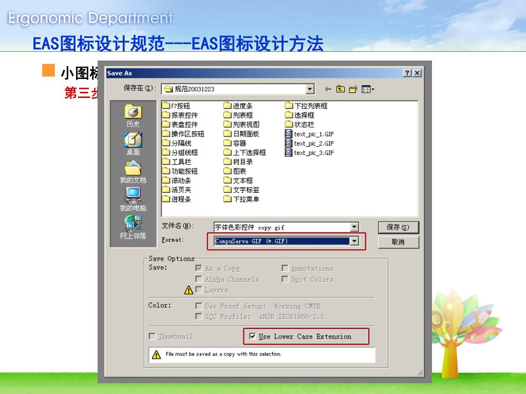Go to 桌面 (Desktop) in places bar
Viewport: 526px width, 394px height.
[x=133, y=144]
